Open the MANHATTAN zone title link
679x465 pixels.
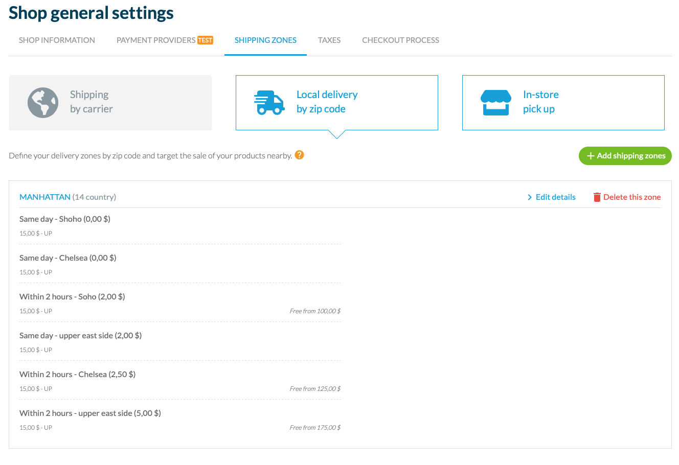coord(45,197)
